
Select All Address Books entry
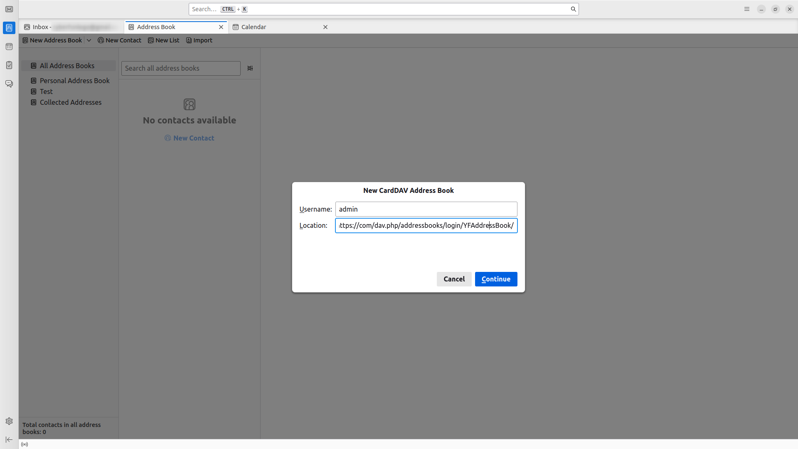point(69,66)
